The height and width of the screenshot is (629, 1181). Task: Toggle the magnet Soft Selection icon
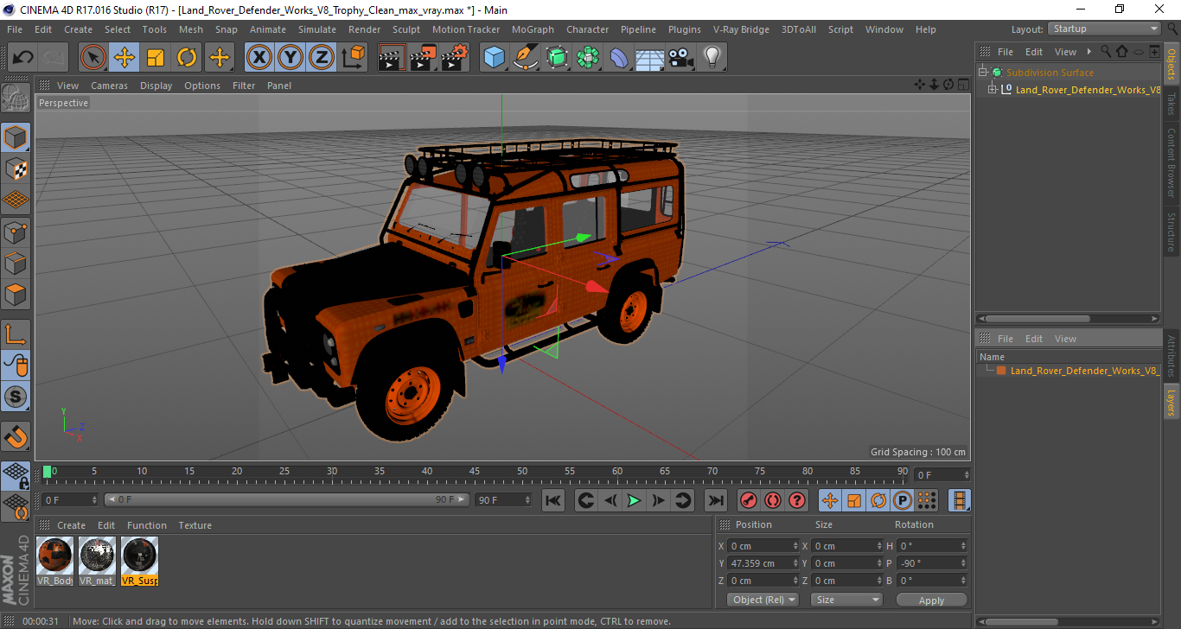(x=16, y=435)
